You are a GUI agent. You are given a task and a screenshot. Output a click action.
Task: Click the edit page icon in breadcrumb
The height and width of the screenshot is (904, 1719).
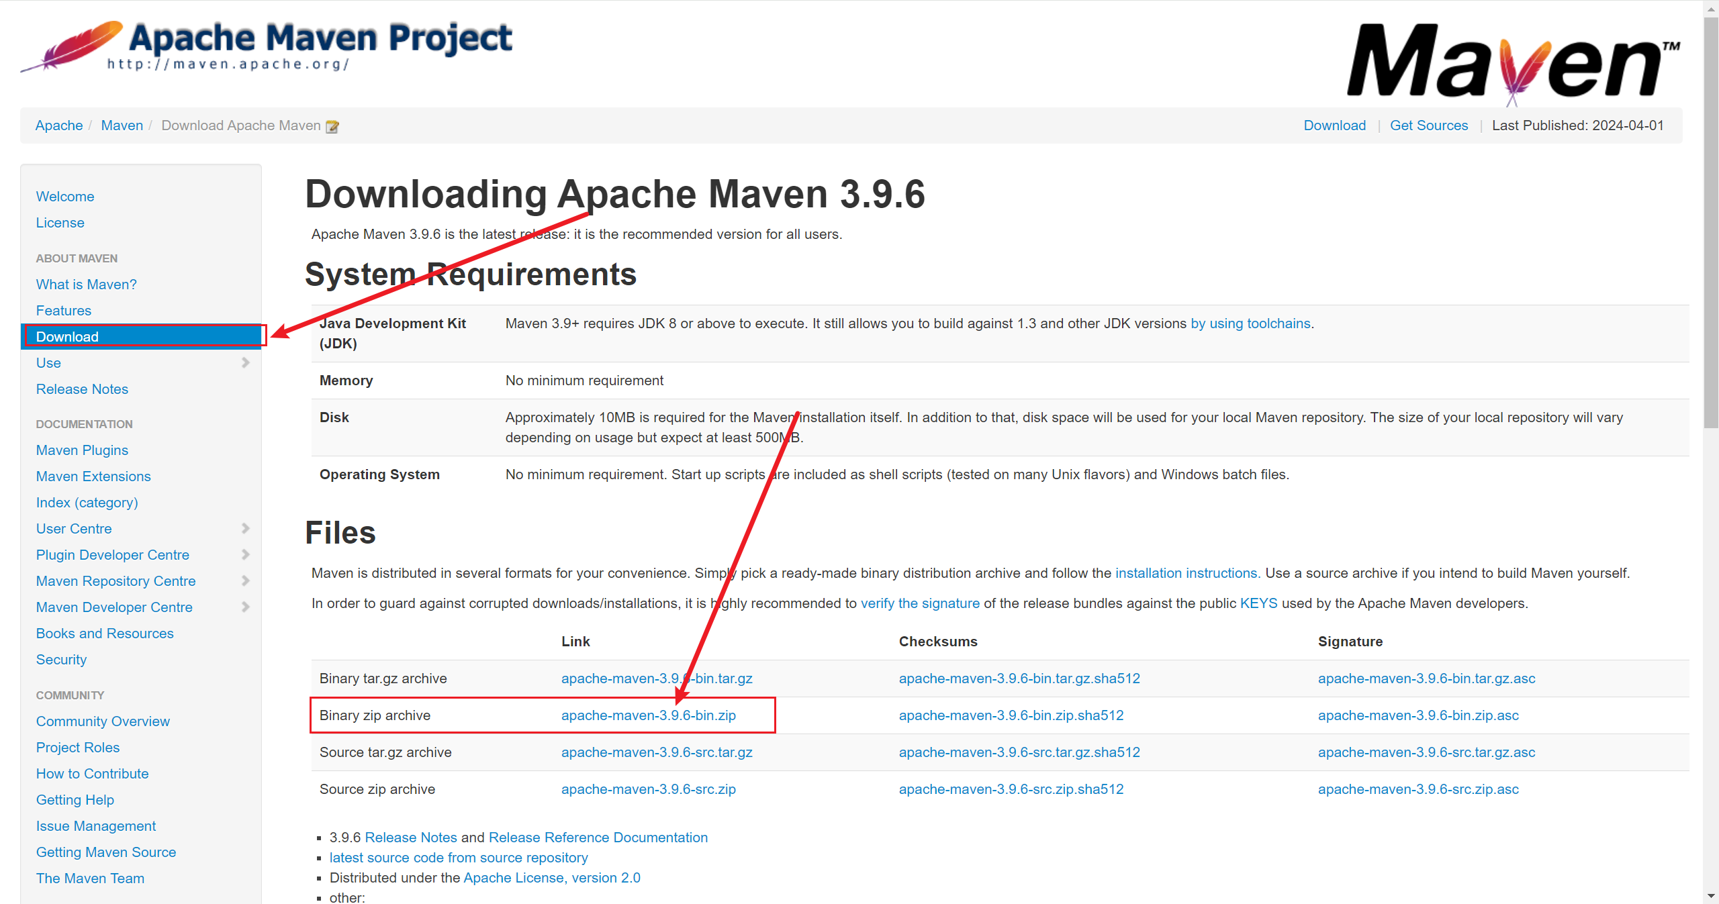[x=332, y=127]
